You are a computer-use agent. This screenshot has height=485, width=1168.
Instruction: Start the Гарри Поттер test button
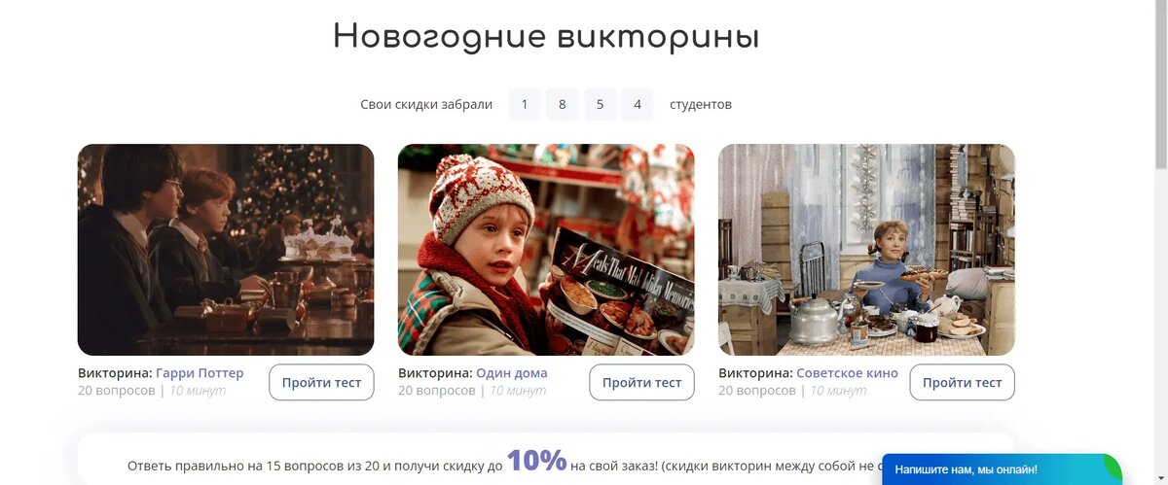tap(321, 382)
